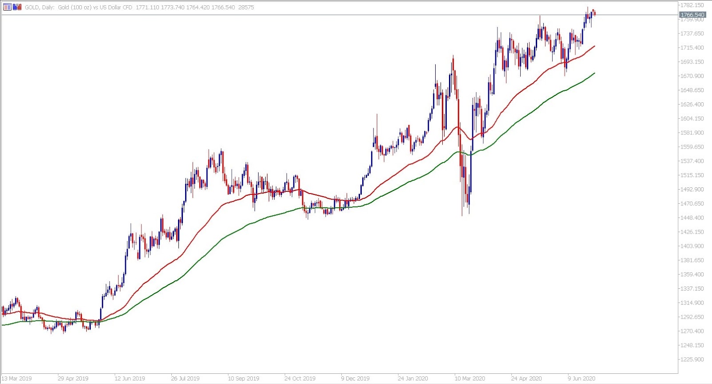The image size is (712, 384).
Task: Select the 29 Apr 2019 date label
Action: click(x=73, y=379)
